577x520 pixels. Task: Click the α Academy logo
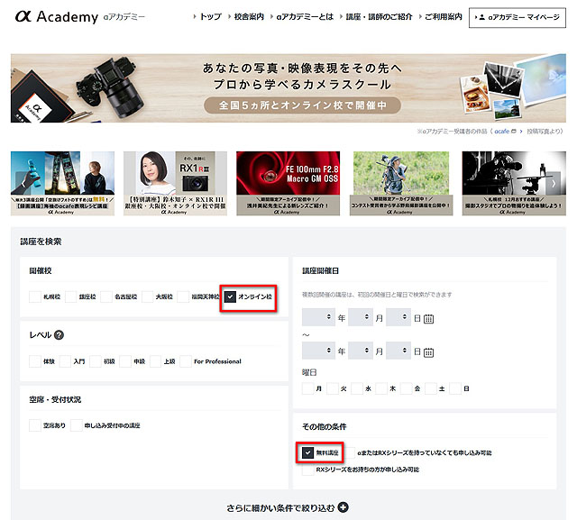coord(54,16)
